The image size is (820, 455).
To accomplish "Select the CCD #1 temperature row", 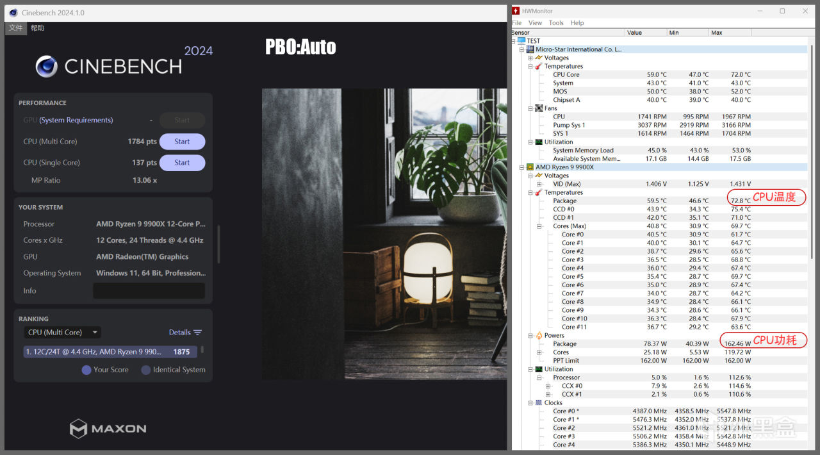I will [659, 217].
